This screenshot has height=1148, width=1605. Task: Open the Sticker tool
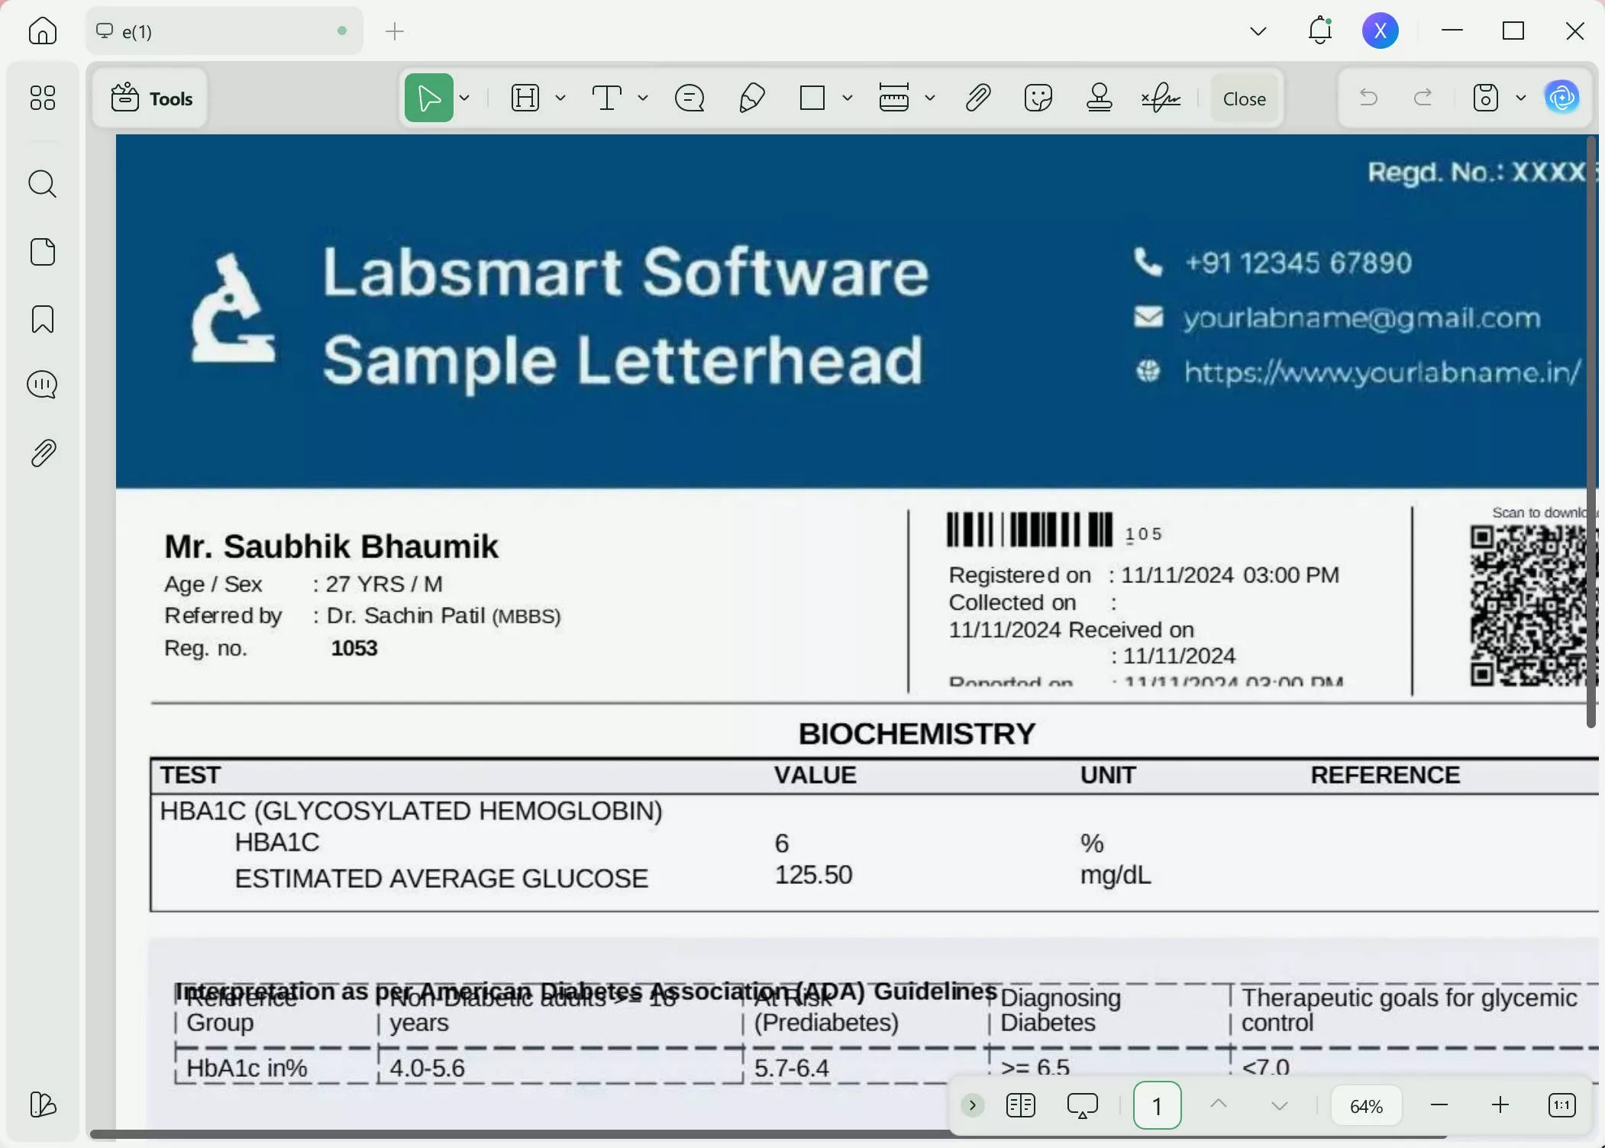coord(1038,98)
